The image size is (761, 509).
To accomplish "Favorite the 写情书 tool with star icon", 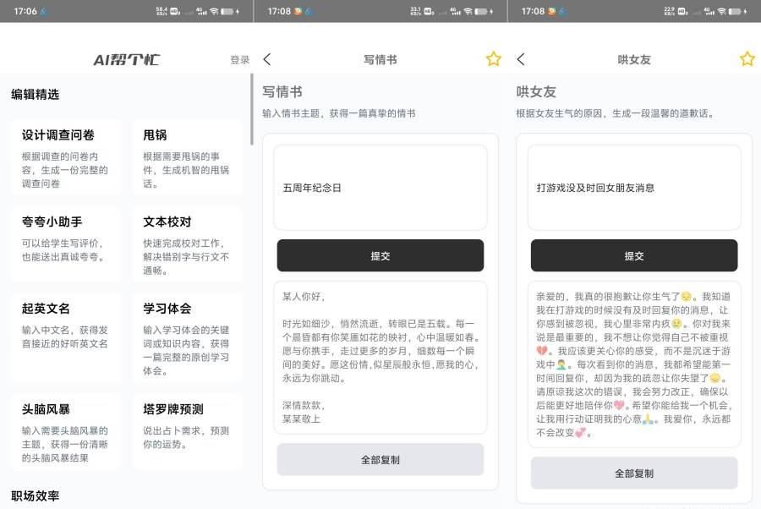I will pyautogui.click(x=493, y=59).
